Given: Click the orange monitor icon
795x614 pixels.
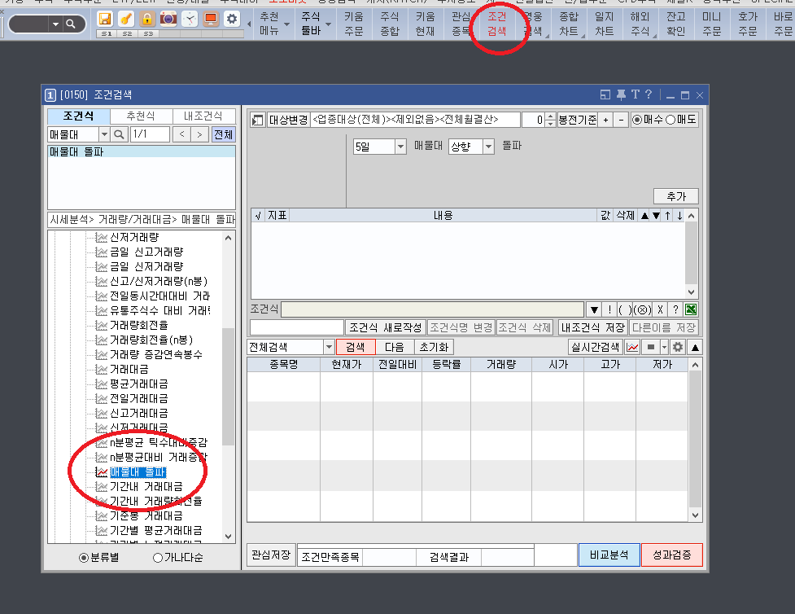Looking at the screenshot, I should [x=211, y=20].
